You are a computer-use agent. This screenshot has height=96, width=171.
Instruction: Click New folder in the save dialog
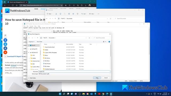(40, 42)
